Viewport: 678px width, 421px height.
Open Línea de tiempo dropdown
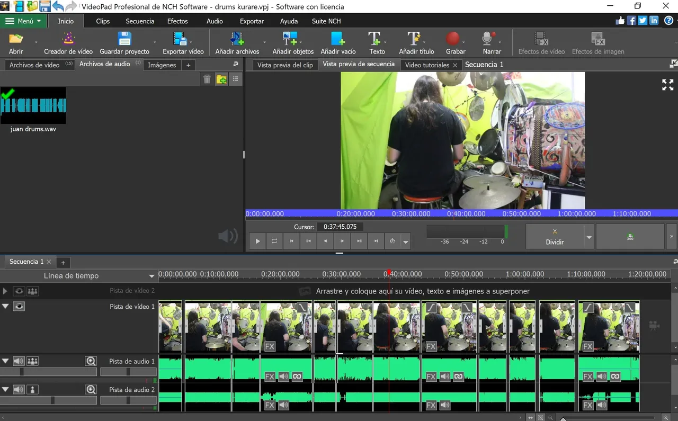[151, 276]
